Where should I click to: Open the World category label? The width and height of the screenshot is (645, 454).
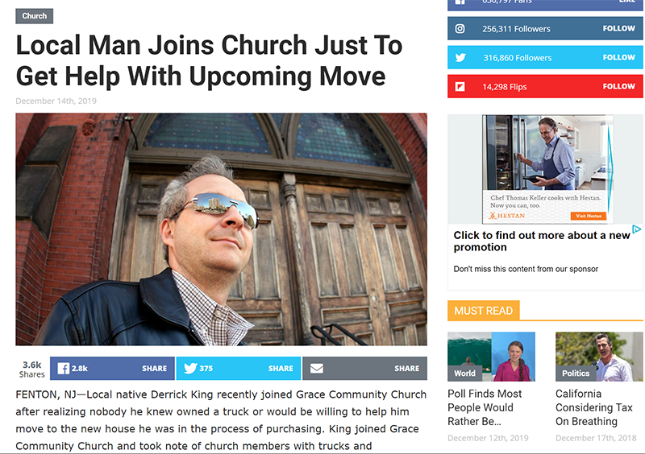pos(464,373)
